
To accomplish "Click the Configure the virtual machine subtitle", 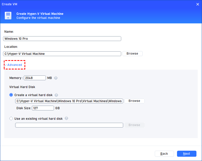I will pos(38,18).
